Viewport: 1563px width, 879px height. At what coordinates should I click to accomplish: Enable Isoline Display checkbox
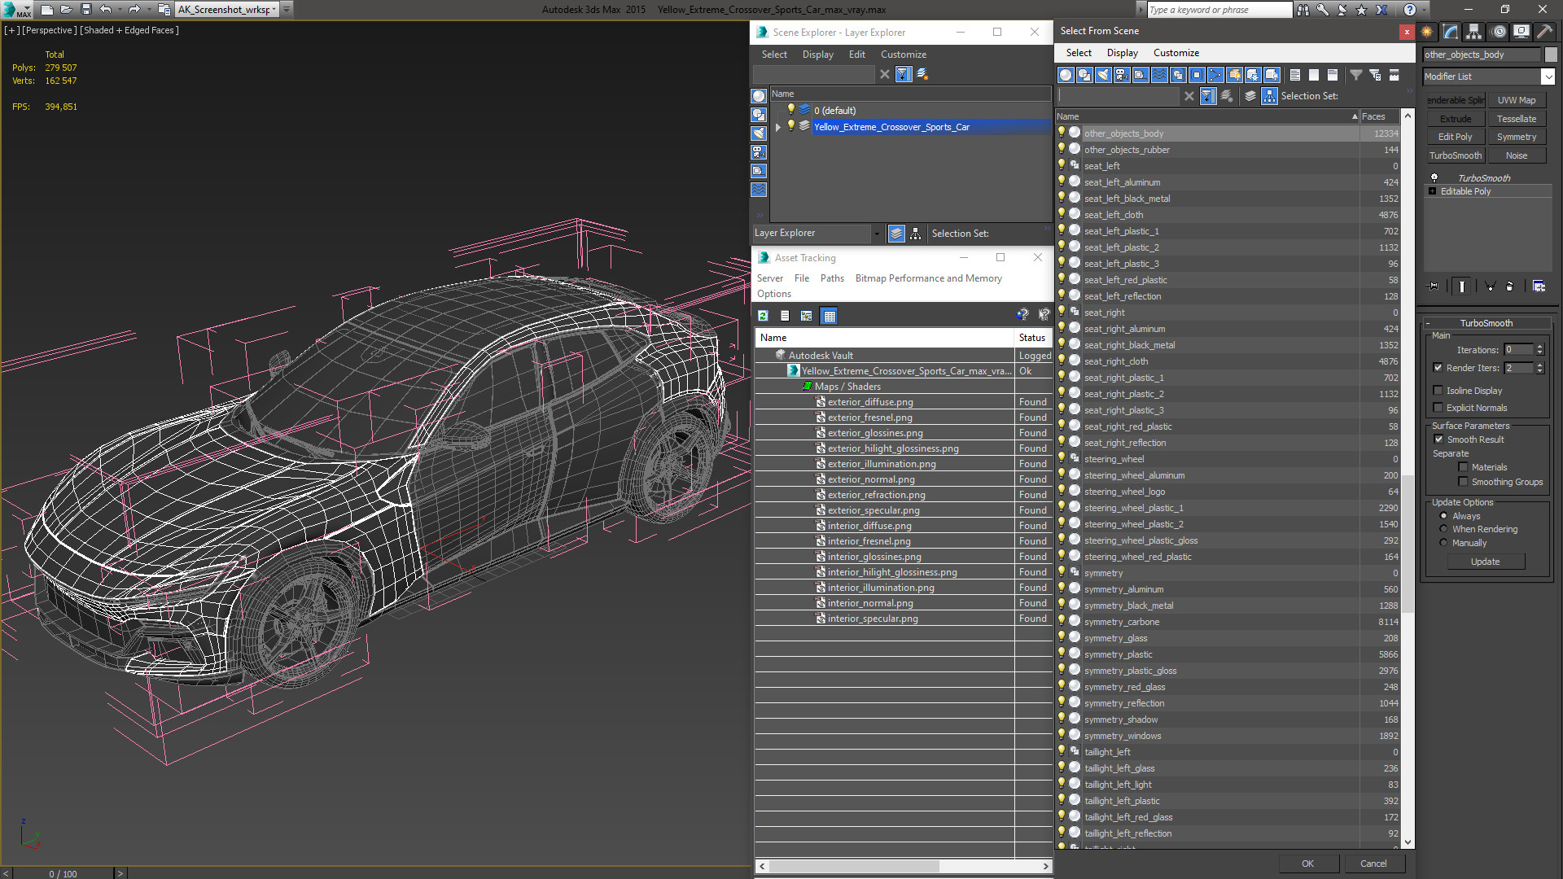pos(1438,391)
